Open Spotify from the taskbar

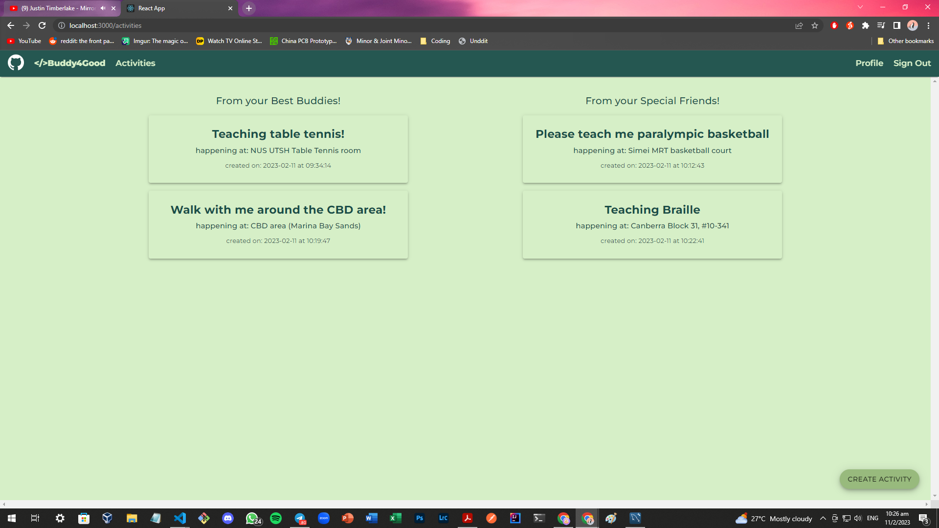coord(276,518)
